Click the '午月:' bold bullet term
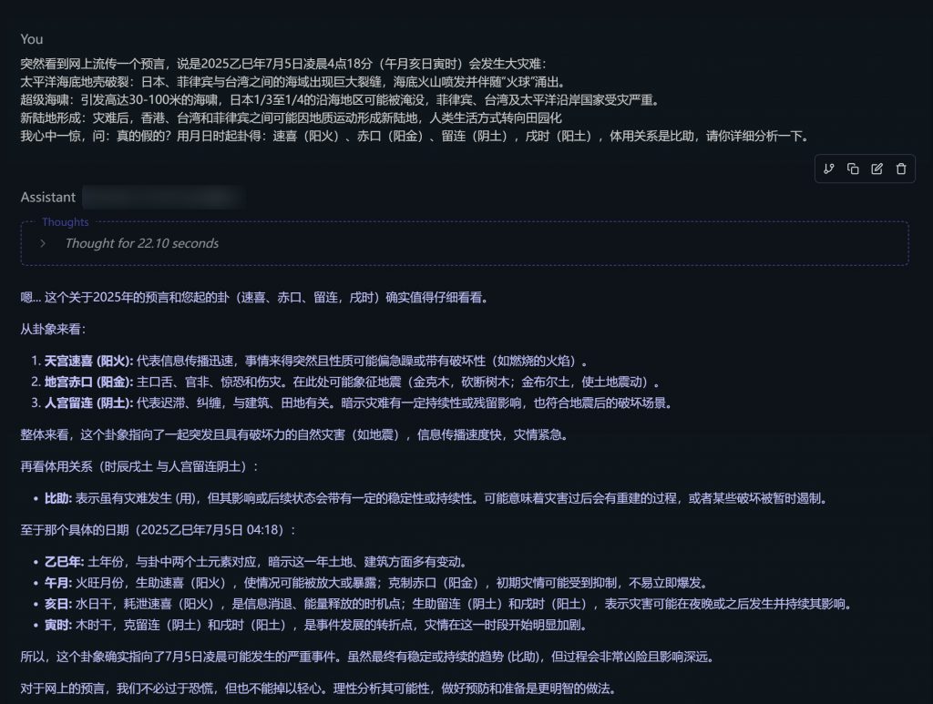Image resolution: width=933 pixels, height=704 pixels. [x=57, y=583]
